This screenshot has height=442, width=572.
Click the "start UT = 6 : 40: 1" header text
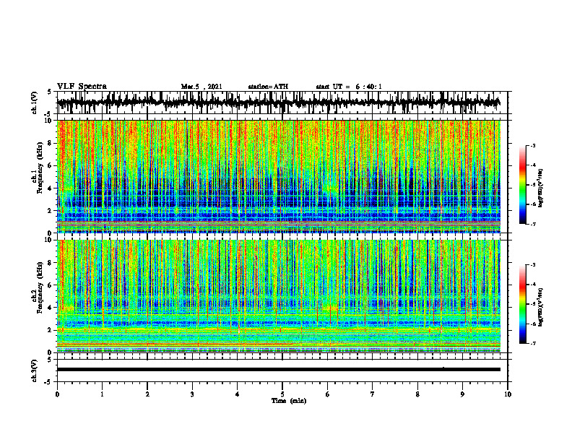[x=349, y=87]
